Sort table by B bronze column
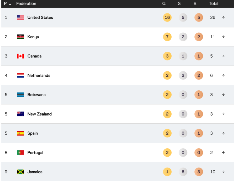 point(195,3)
